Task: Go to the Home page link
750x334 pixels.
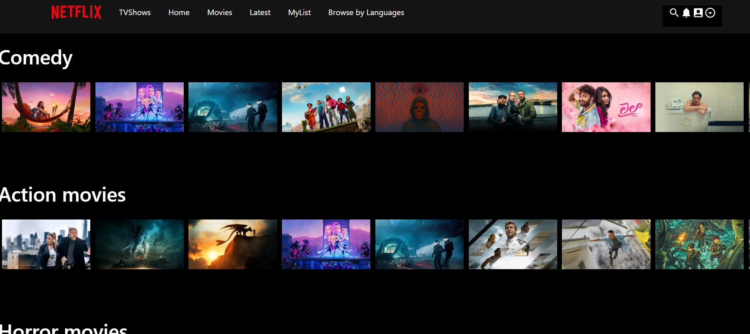Action: click(179, 12)
